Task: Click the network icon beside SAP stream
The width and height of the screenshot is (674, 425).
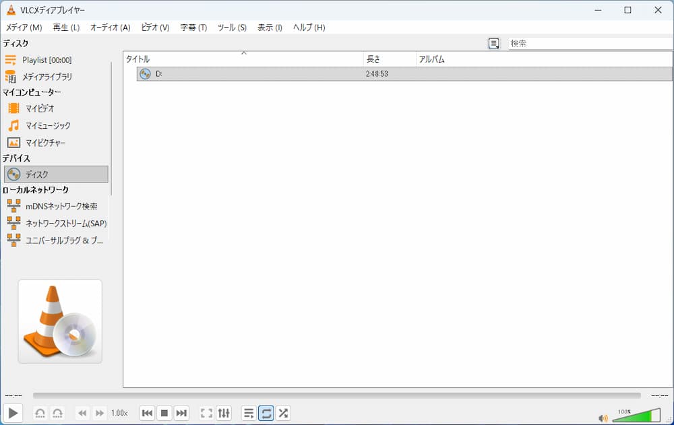Action: (x=13, y=223)
